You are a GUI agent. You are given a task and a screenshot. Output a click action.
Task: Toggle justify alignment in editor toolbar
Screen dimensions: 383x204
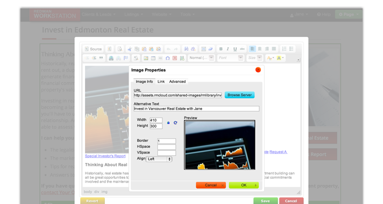pos(274,49)
